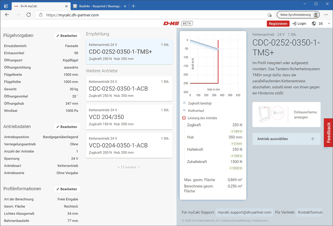
Task: Click the profile avatar in sync button
Action: coord(316,15)
